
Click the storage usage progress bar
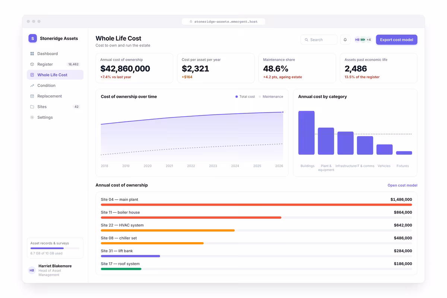tap(55, 248)
